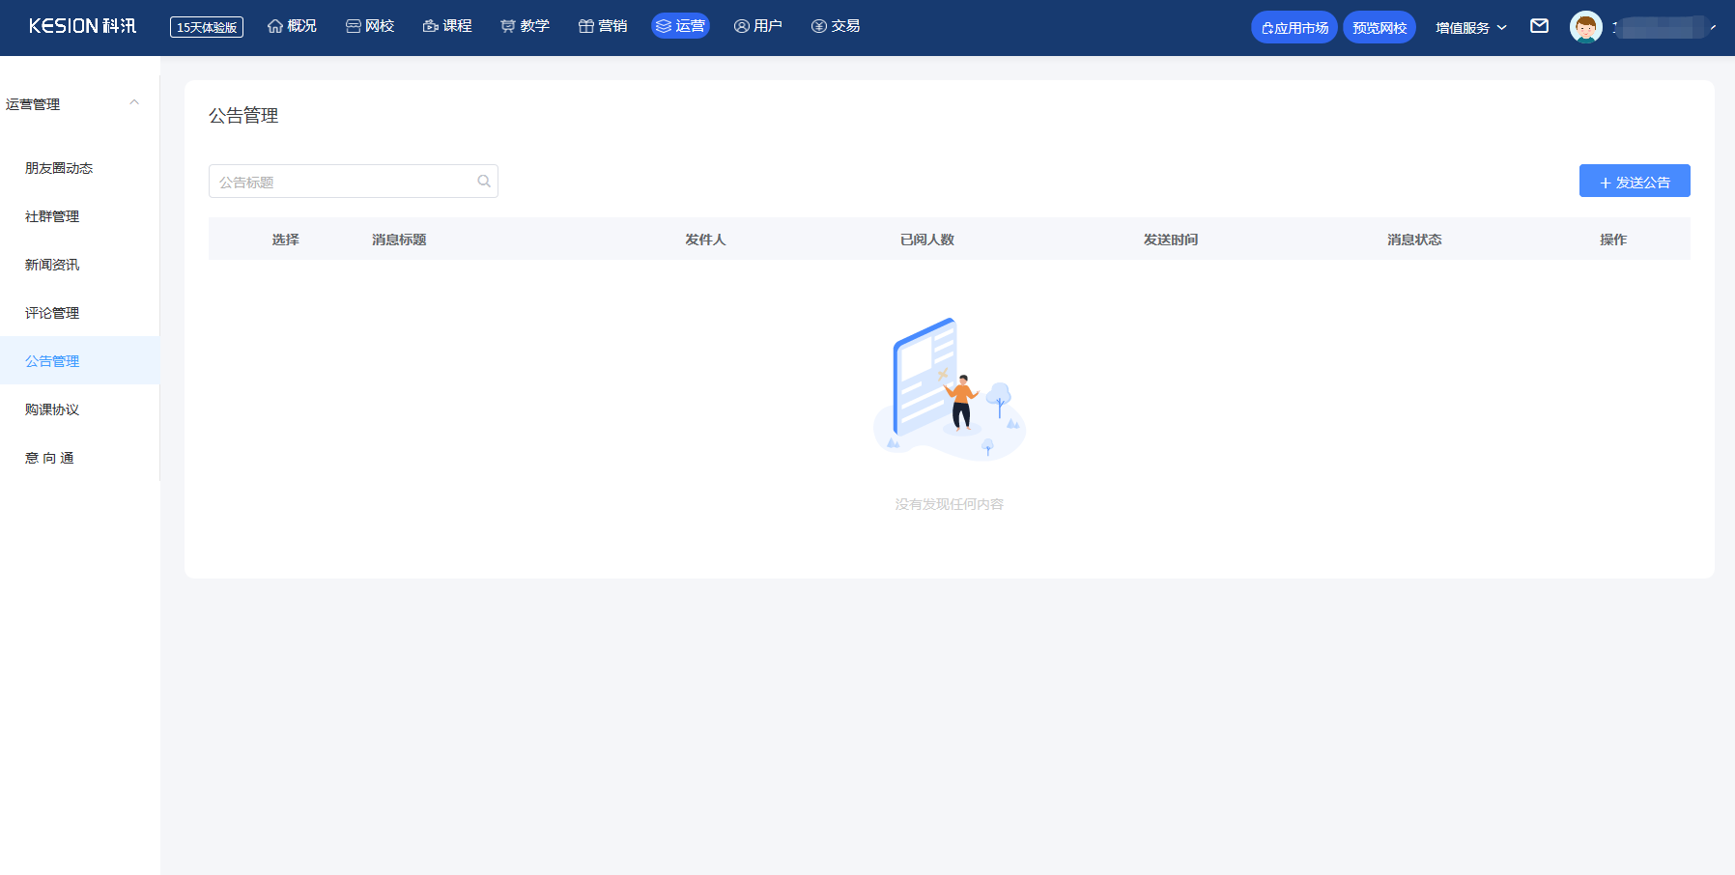Select 用户 users menu
This screenshot has height=875, width=1735.
pyautogui.click(x=758, y=26)
